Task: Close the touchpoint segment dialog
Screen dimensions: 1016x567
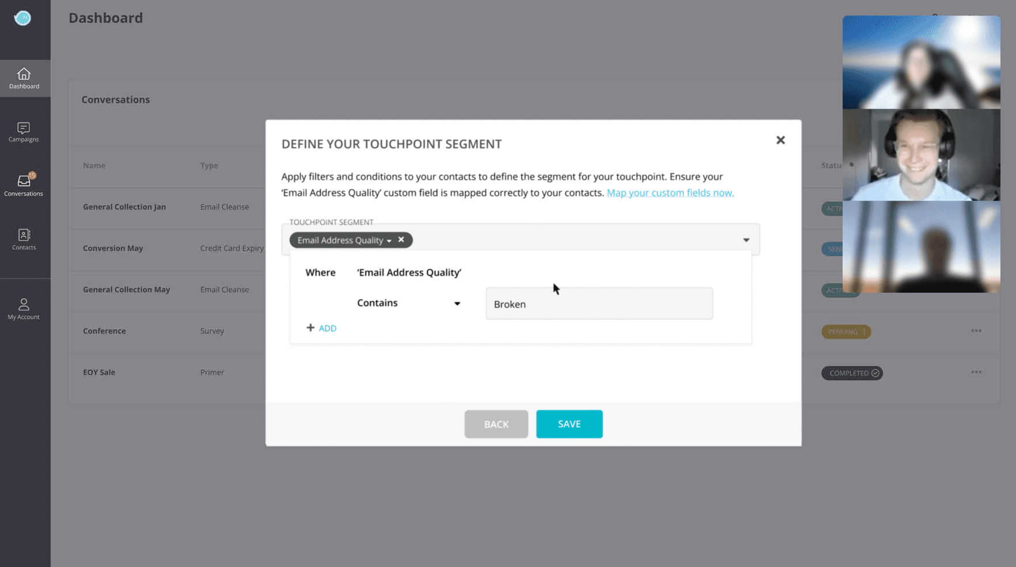Action: click(780, 140)
